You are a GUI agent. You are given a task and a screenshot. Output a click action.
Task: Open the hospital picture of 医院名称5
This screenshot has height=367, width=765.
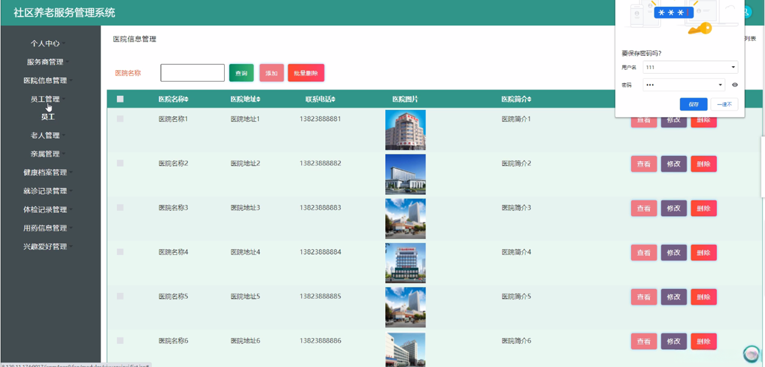[405, 307]
